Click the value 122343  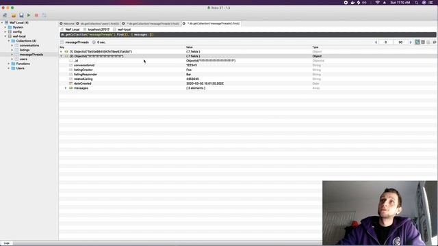192,66
